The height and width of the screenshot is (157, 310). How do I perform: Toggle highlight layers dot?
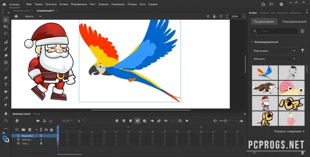(36, 130)
